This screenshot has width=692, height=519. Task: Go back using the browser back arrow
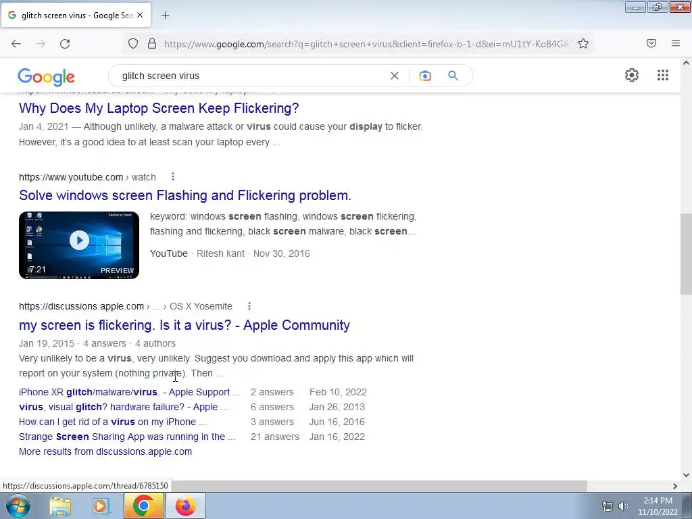16,44
